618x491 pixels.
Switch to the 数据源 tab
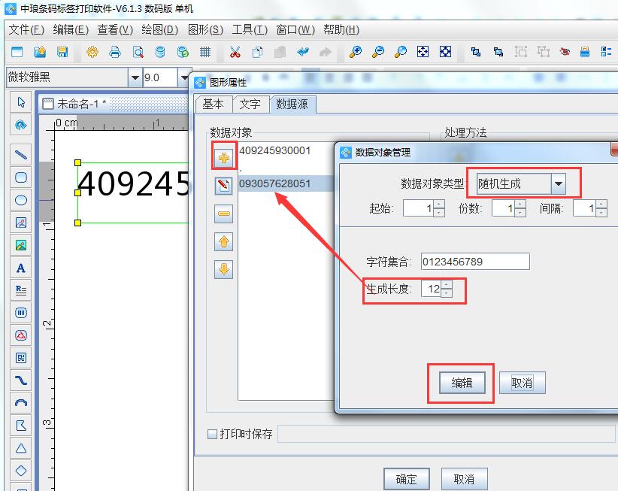[291, 105]
